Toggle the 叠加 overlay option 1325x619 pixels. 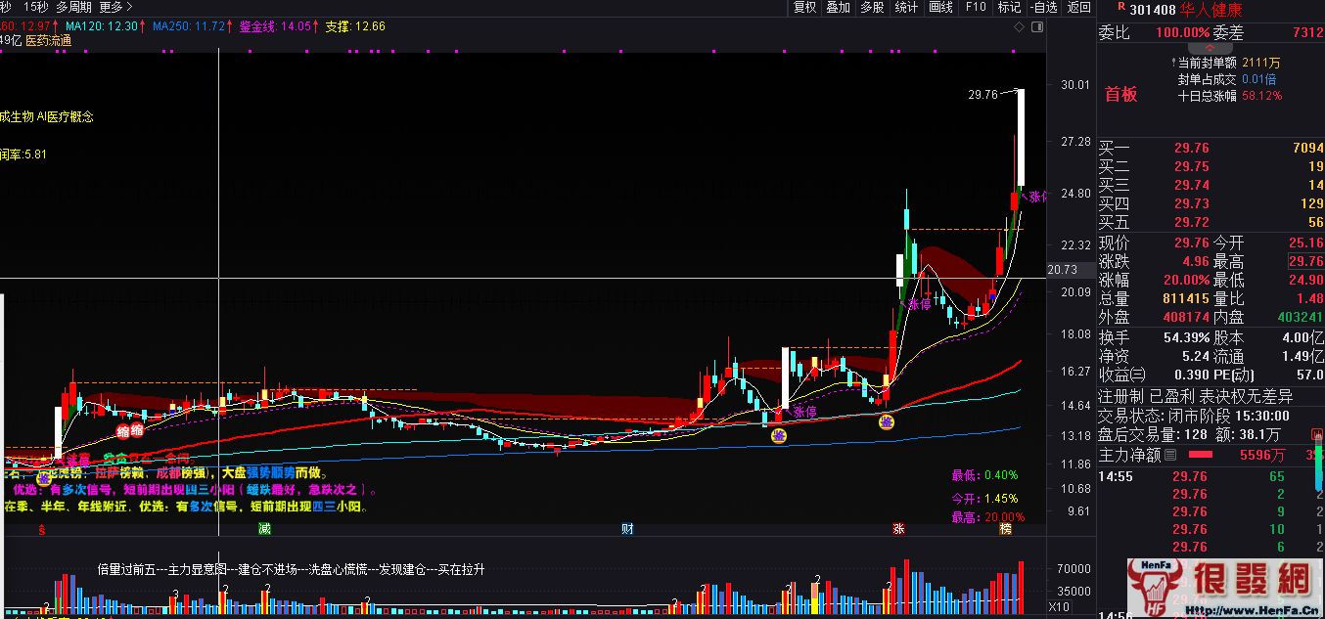point(838,7)
